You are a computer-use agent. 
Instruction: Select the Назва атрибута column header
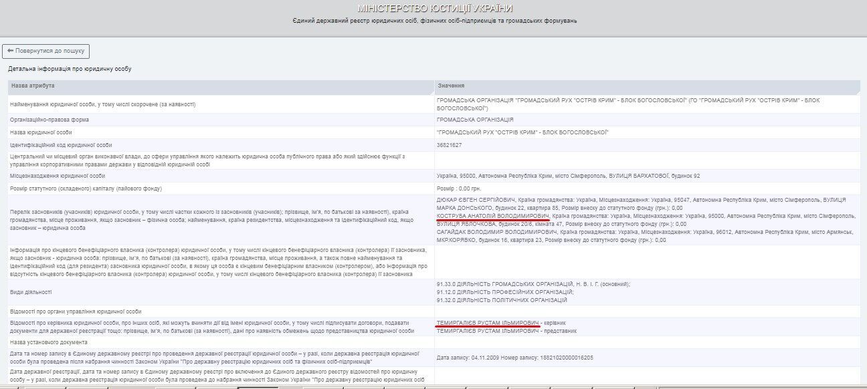pyautogui.click(x=33, y=86)
